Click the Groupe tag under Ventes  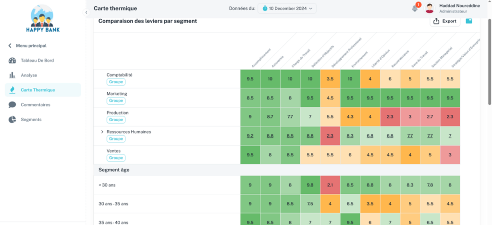click(x=116, y=158)
